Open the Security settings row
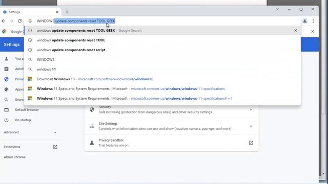The width and height of the screenshot is (328, 184). 171,109
